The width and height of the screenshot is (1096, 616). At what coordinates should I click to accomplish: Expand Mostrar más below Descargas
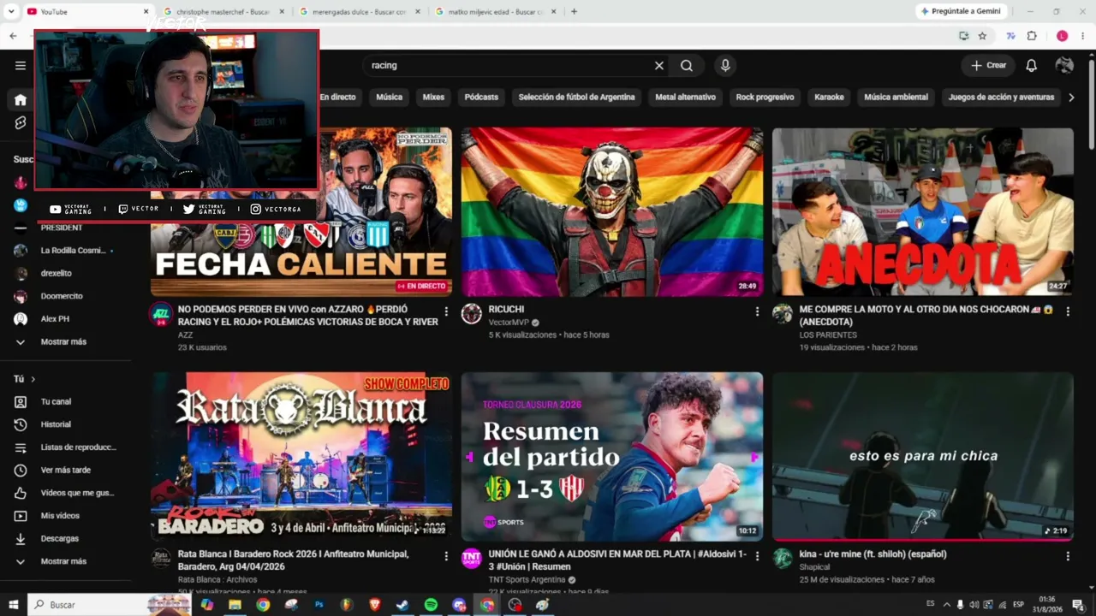63,561
